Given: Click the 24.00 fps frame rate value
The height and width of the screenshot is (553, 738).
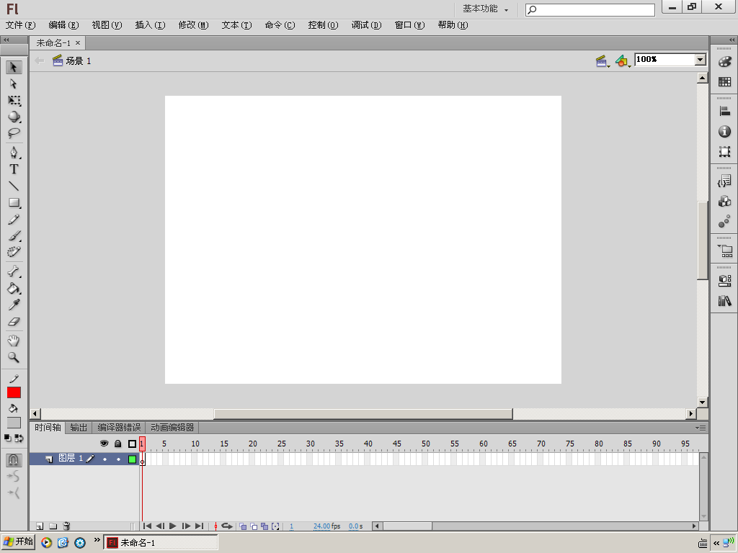Looking at the screenshot, I should 322,526.
